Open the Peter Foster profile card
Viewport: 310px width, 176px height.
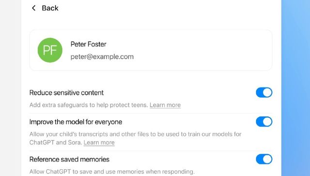tap(151, 50)
